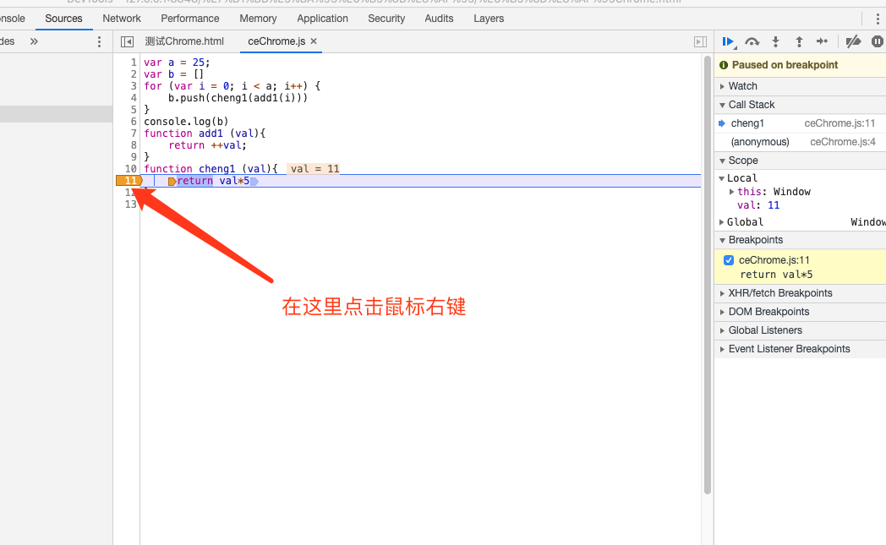886x545 pixels.
Task: Expand the Global scope
Action: [722, 222]
